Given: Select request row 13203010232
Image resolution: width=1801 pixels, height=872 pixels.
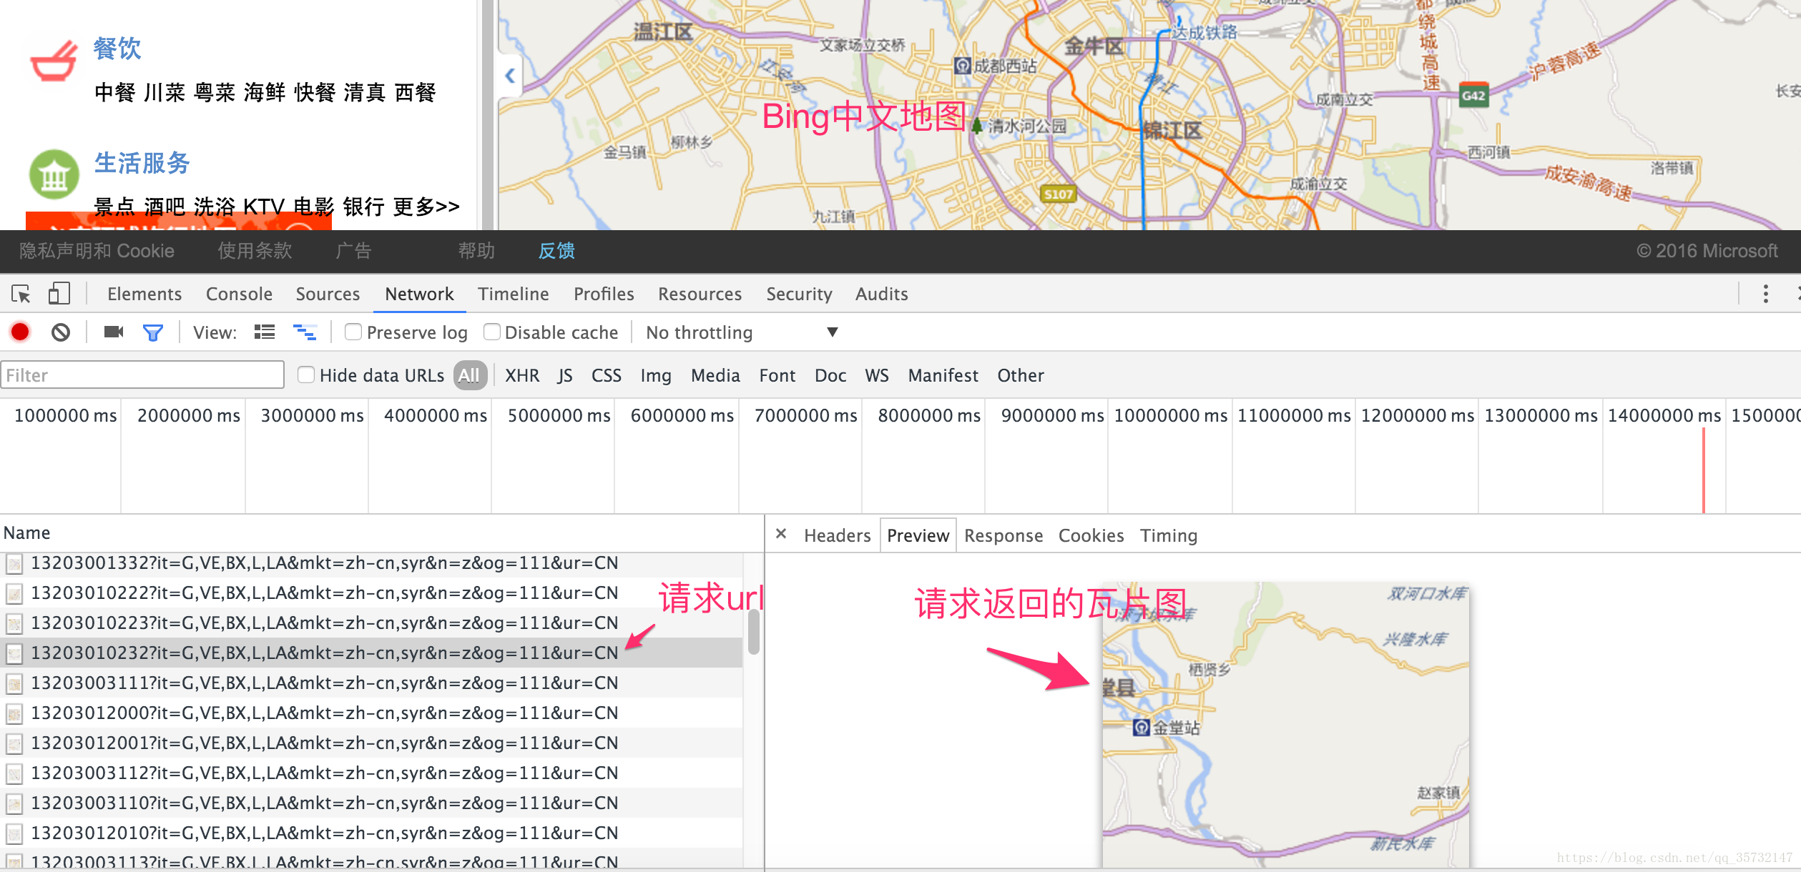Looking at the screenshot, I should tap(371, 653).
